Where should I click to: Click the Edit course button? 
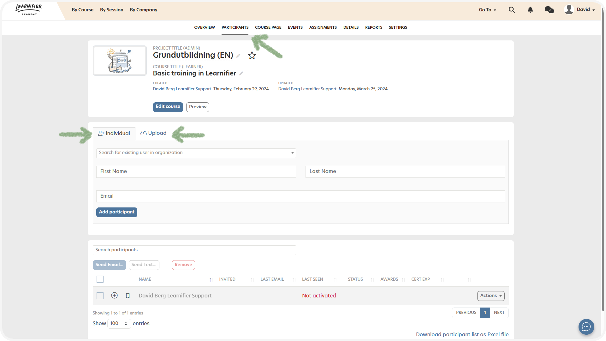168,107
